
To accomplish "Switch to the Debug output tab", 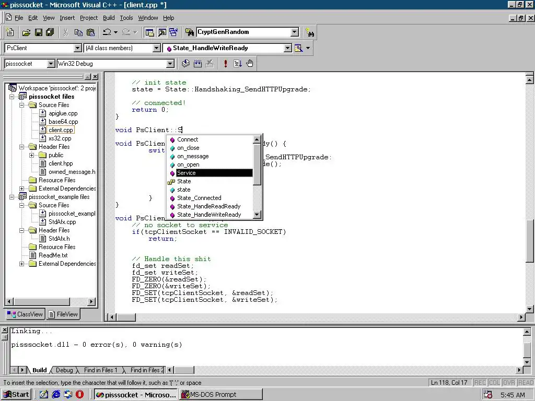I will [64, 370].
